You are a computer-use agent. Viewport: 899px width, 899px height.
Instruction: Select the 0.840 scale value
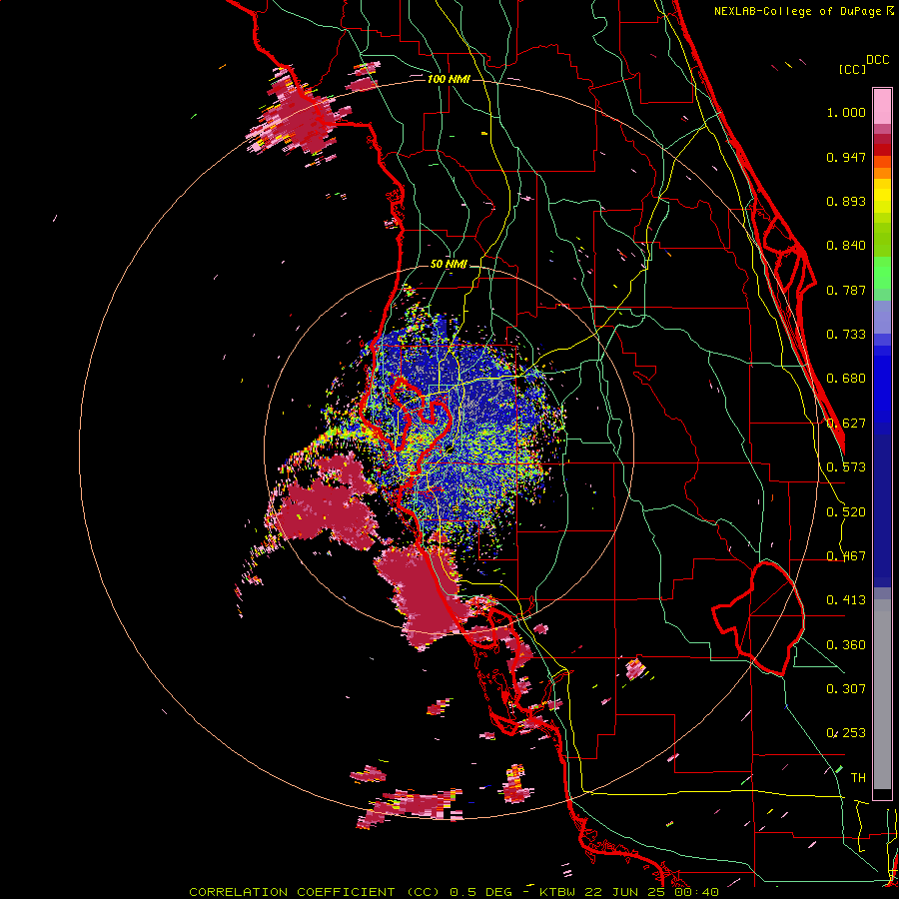pyautogui.click(x=846, y=246)
